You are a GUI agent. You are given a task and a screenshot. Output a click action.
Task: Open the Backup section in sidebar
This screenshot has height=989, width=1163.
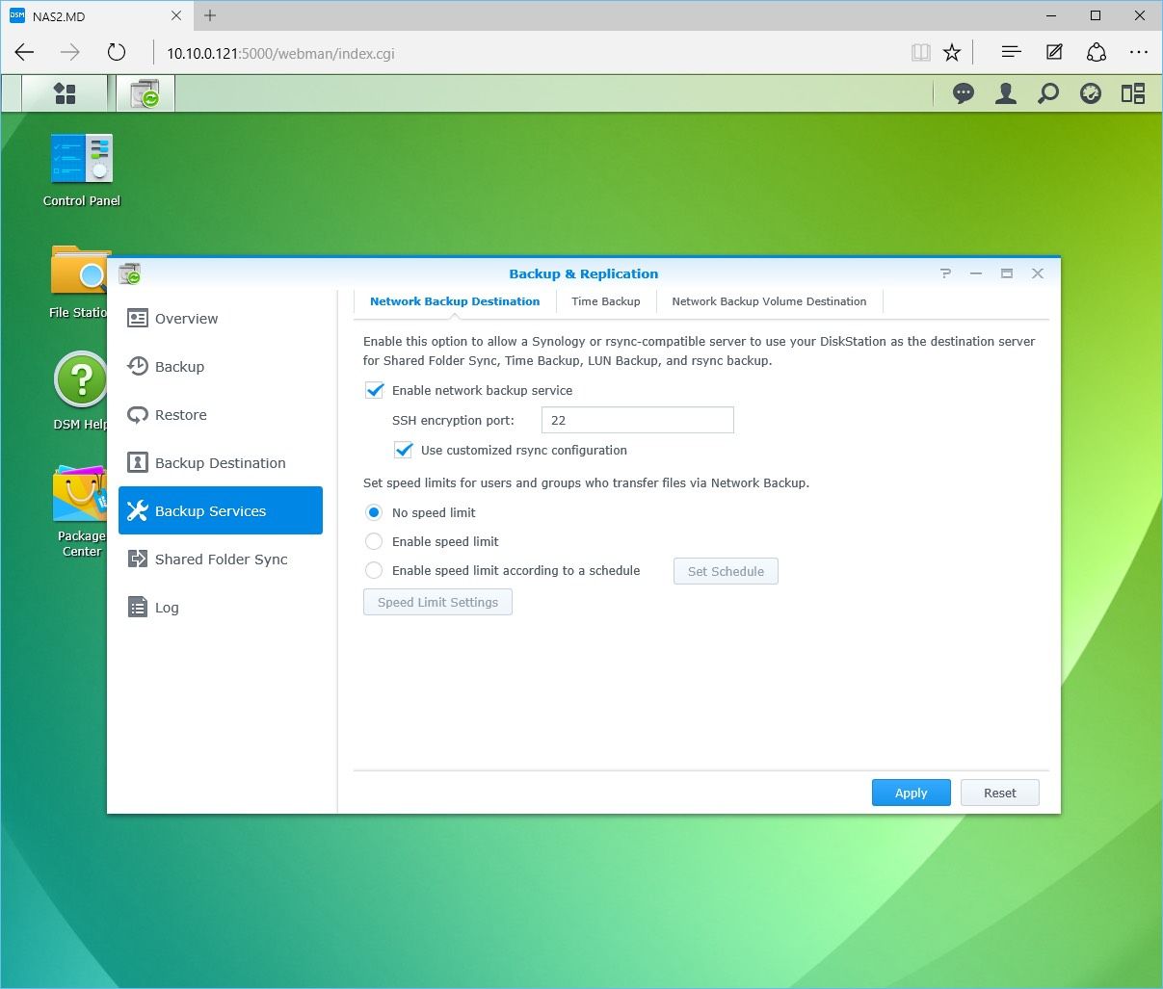click(221, 367)
